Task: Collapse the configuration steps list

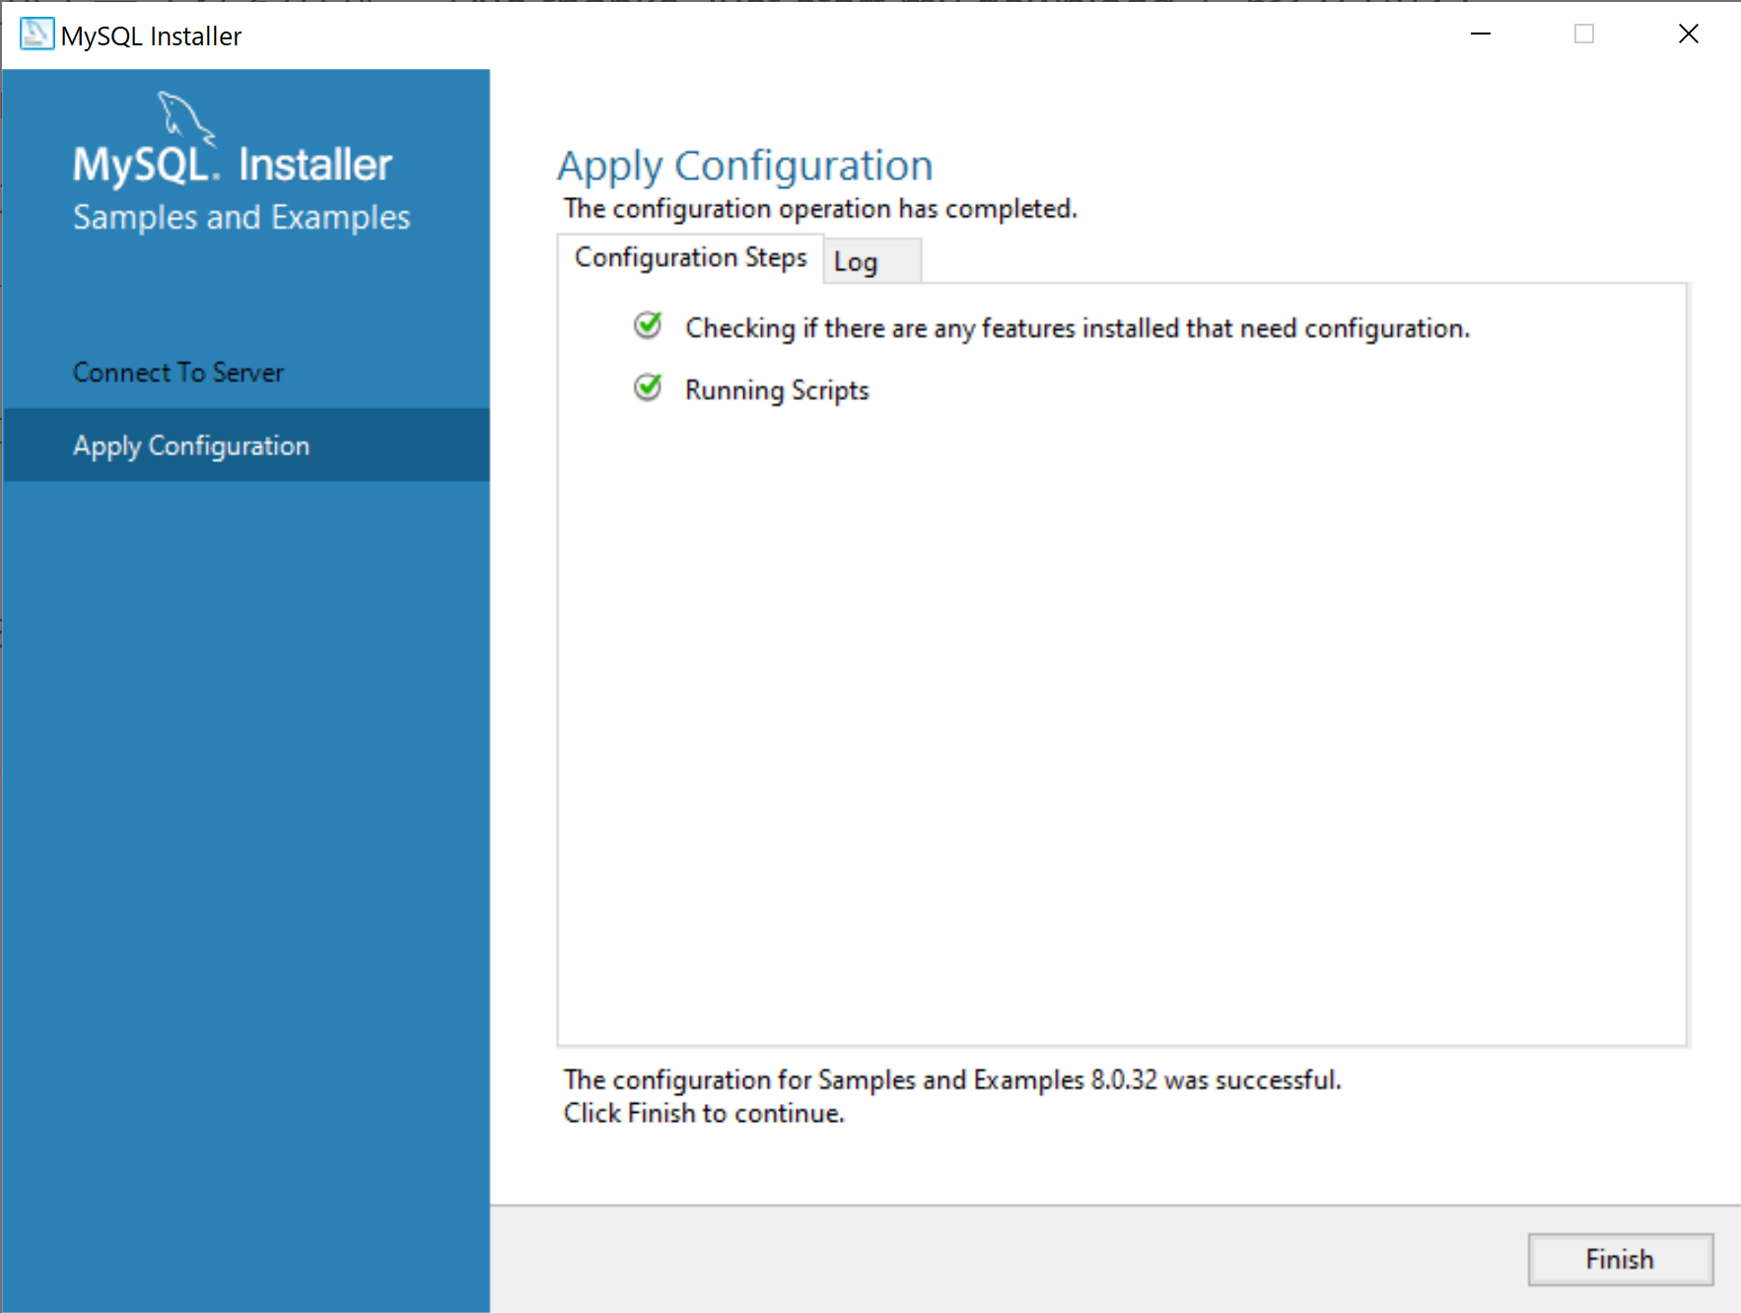Action: pyautogui.click(x=690, y=257)
